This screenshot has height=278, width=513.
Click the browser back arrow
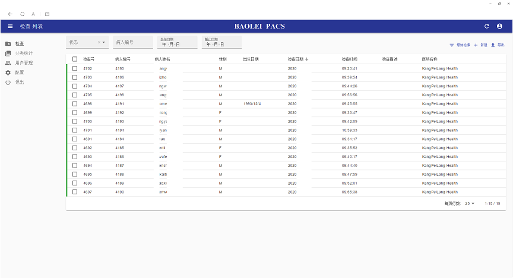coord(9,13)
